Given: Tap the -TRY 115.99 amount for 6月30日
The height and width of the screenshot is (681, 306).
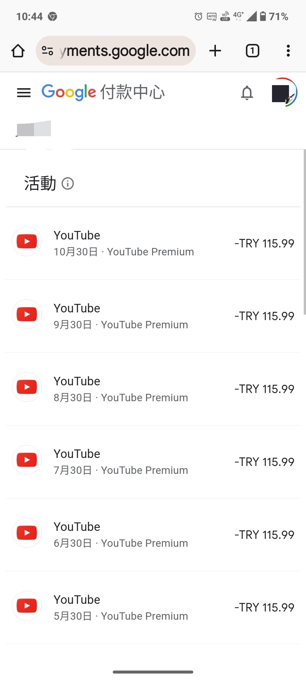Looking at the screenshot, I should (264, 535).
